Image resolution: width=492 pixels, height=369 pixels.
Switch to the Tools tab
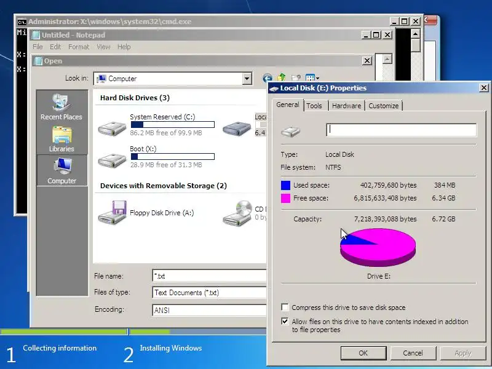(314, 106)
